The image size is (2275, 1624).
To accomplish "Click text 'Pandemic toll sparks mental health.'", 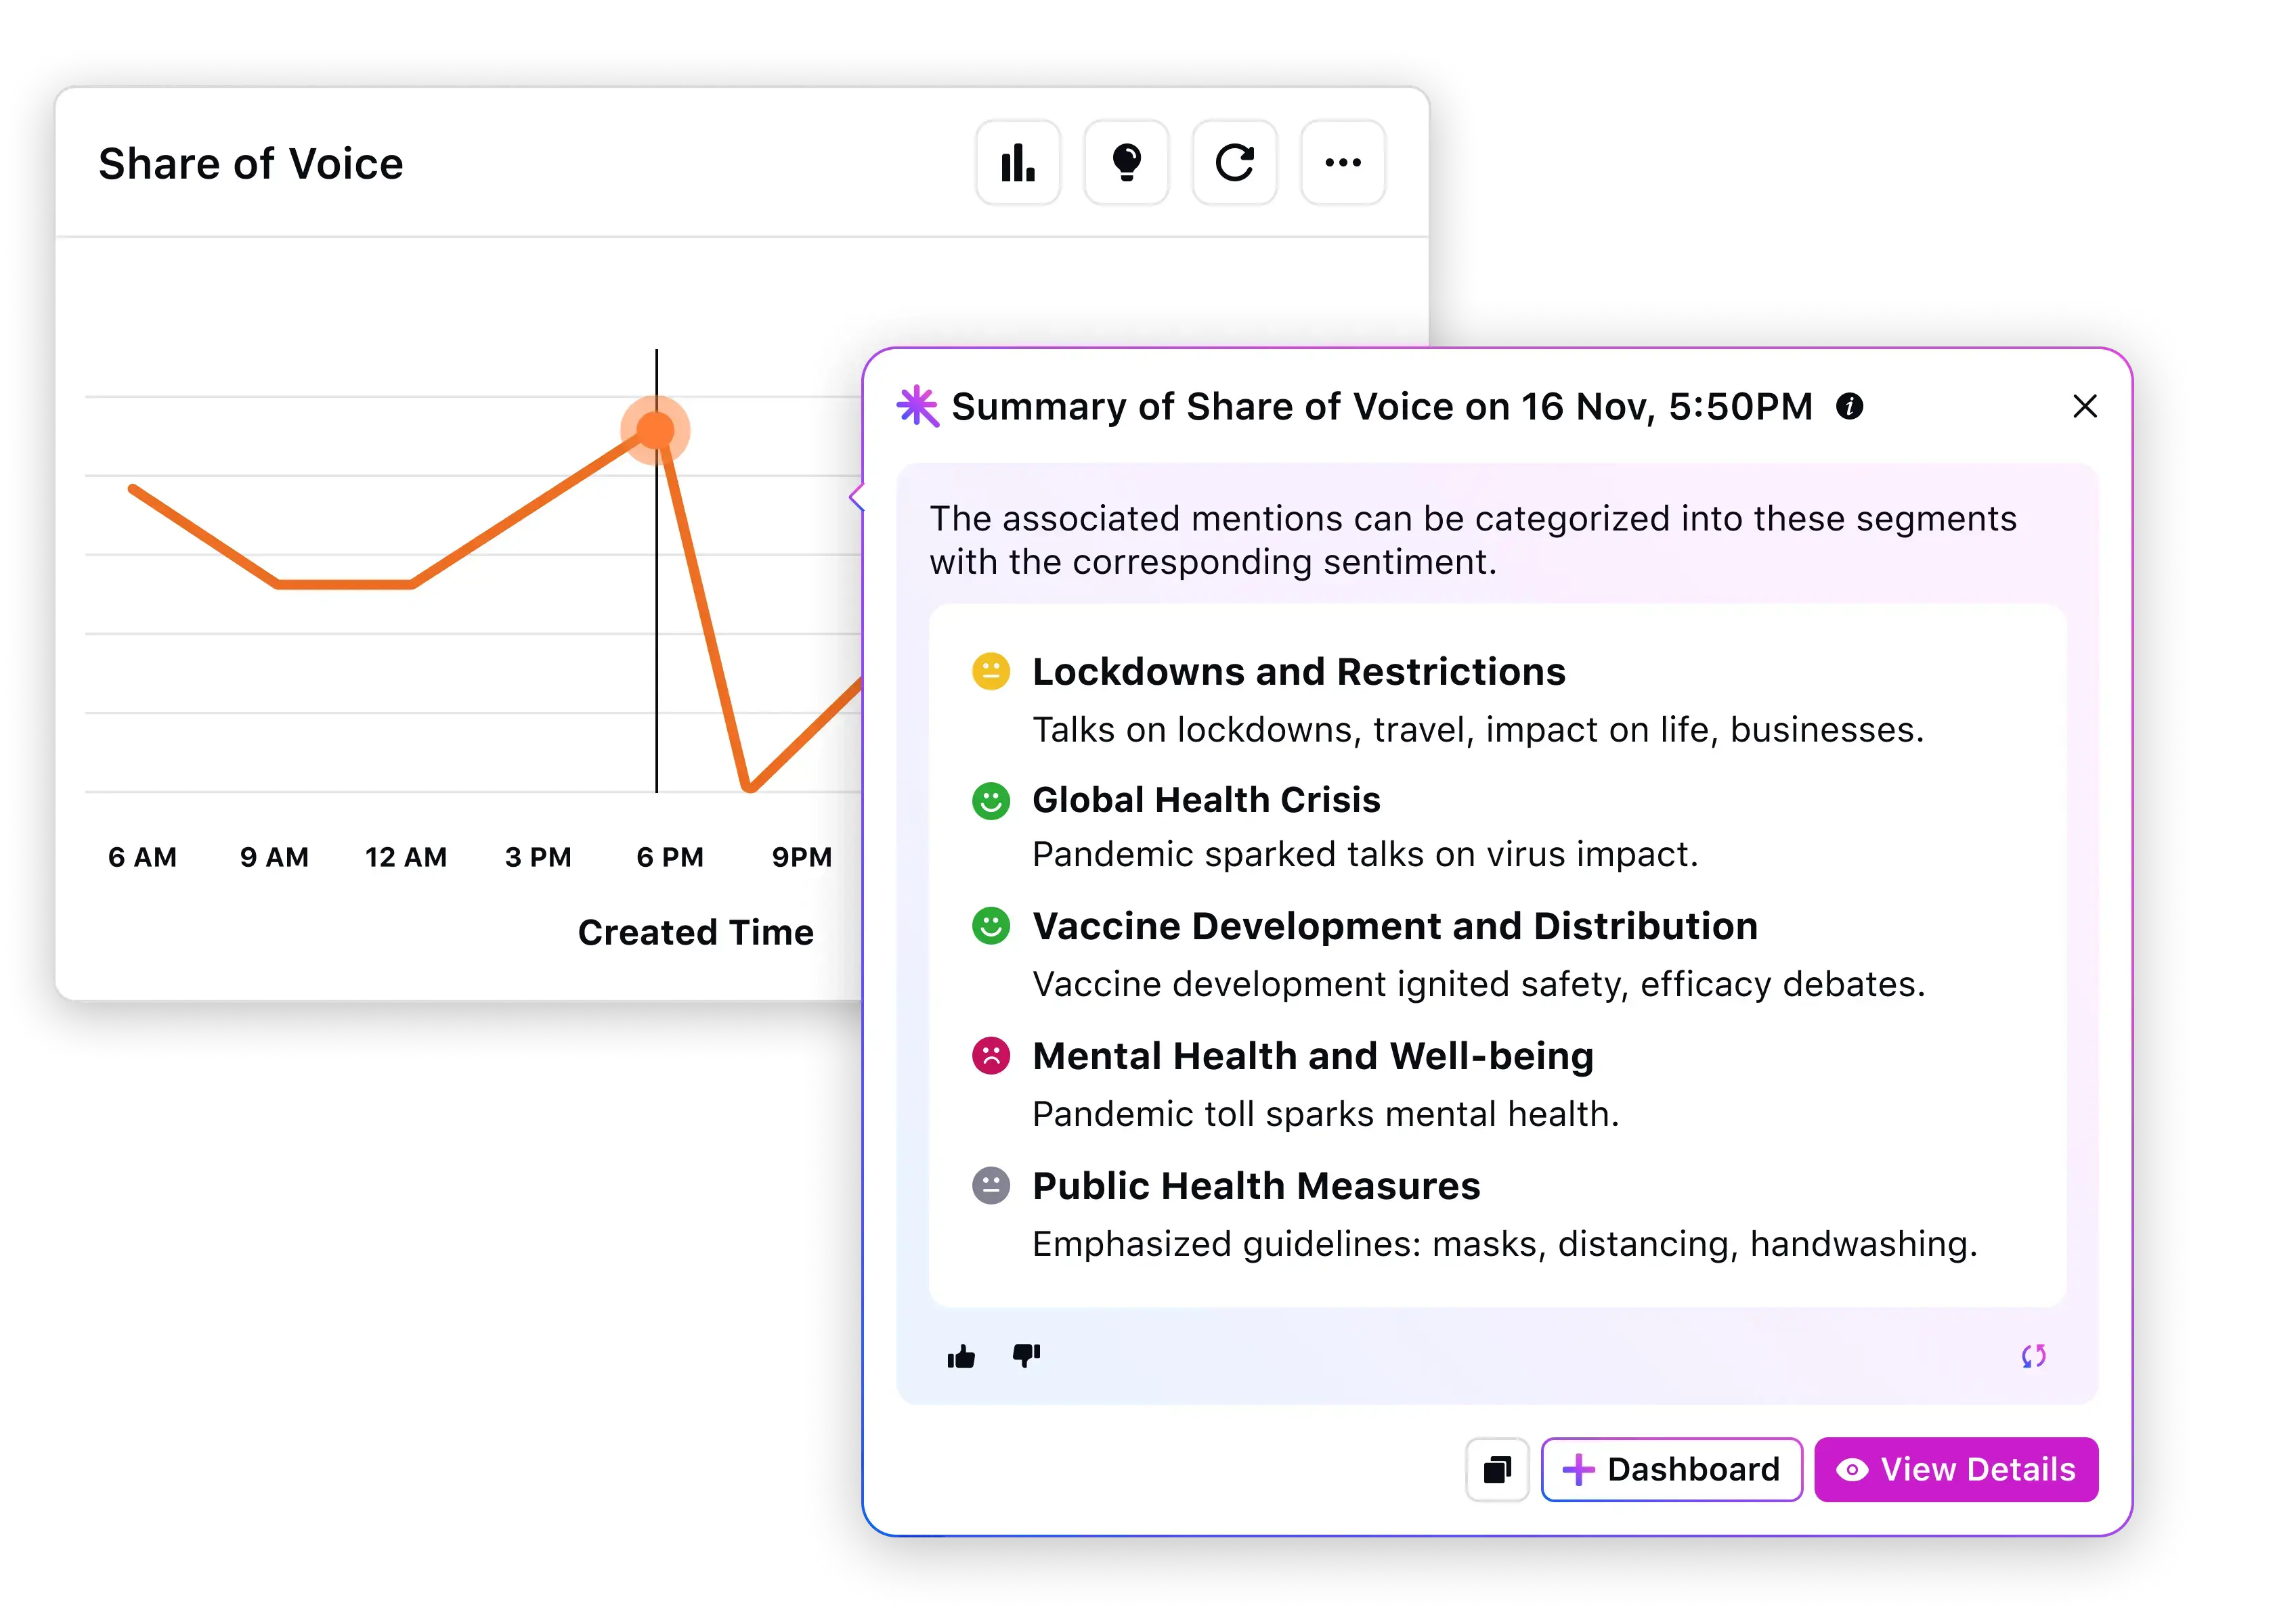I will pos(1324,1114).
